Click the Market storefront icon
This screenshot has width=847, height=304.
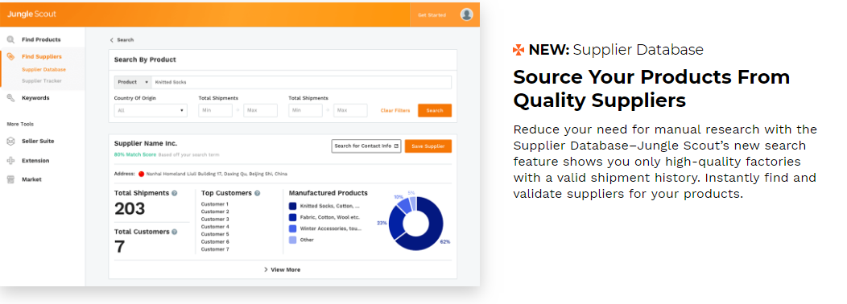point(10,179)
